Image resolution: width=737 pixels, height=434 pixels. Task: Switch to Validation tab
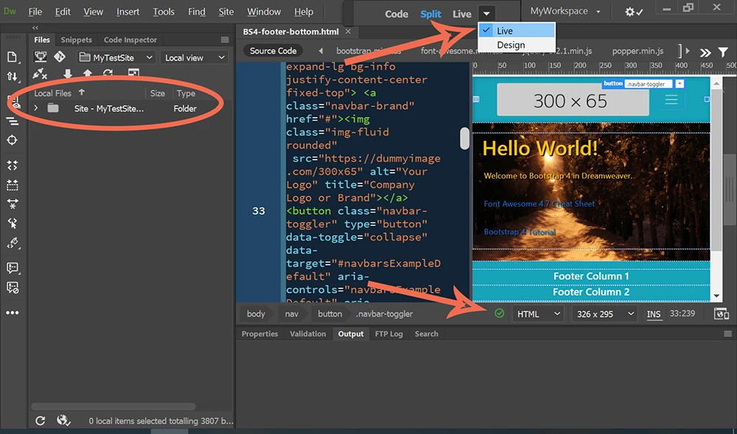(x=308, y=334)
